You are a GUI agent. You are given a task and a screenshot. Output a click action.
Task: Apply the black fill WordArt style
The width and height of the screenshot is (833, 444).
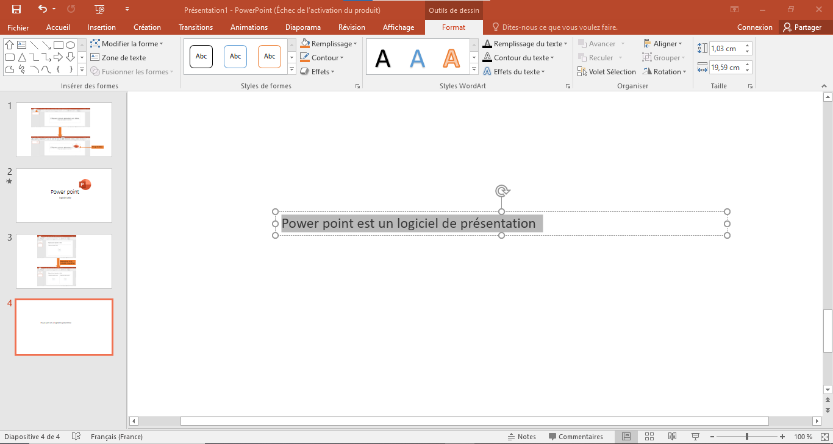[383, 58]
